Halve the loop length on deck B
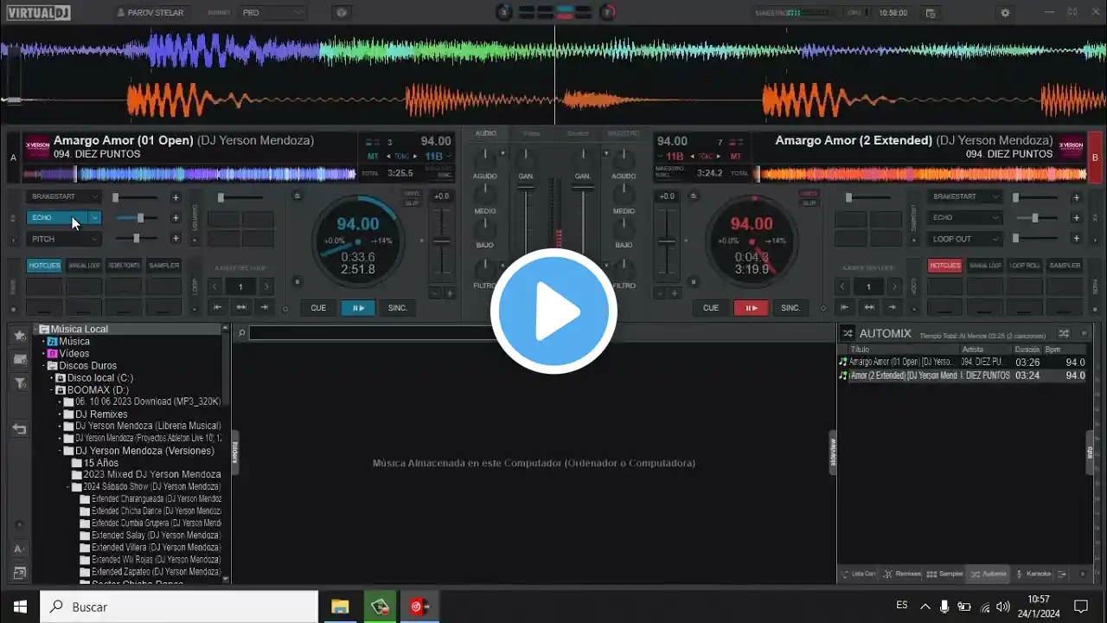Viewport: 1107px width, 623px height. [843, 286]
